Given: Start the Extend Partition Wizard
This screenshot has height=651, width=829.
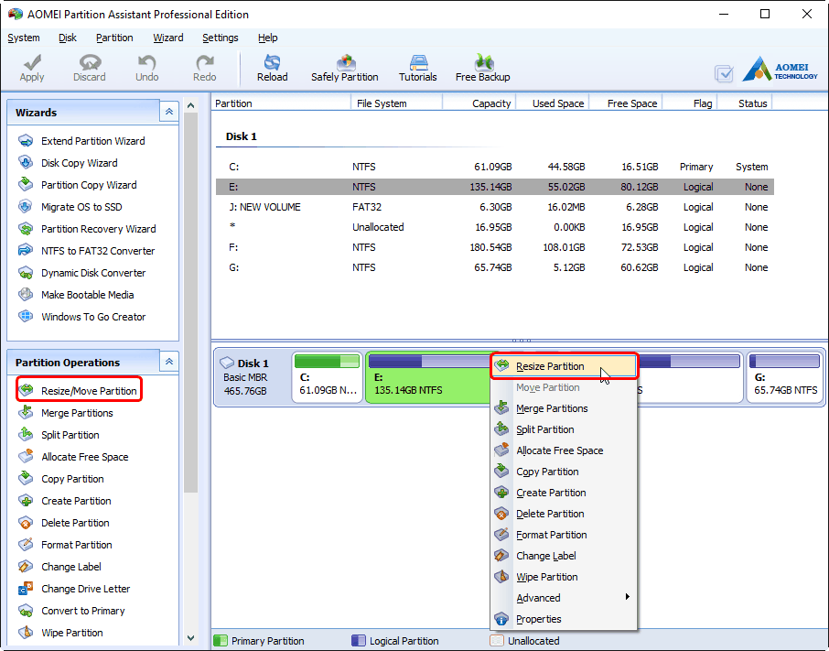Looking at the screenshot, I should (81, 141).
